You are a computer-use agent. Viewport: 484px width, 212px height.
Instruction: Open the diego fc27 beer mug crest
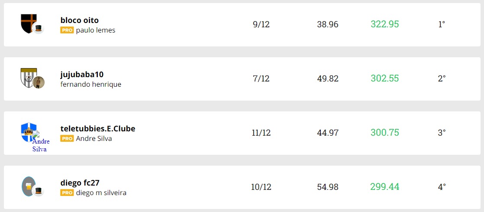pos(28,186)
